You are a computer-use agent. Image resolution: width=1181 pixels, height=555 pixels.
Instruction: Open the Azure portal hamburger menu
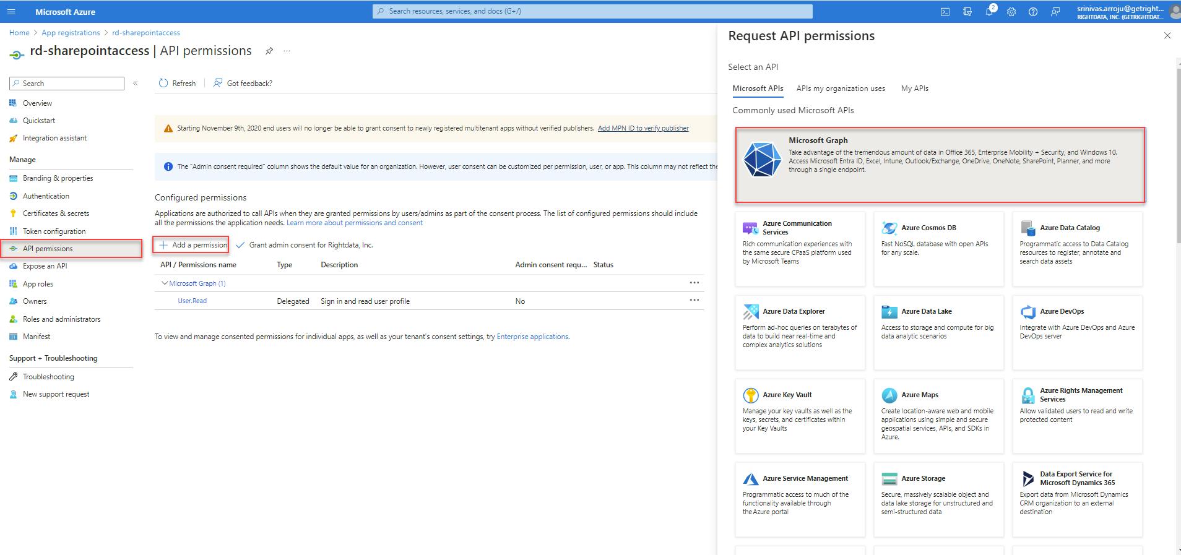tap(11, 12)
